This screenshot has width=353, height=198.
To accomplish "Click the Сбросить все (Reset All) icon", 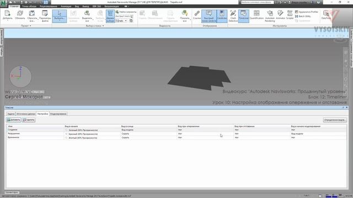I will [x=32, y=16].
